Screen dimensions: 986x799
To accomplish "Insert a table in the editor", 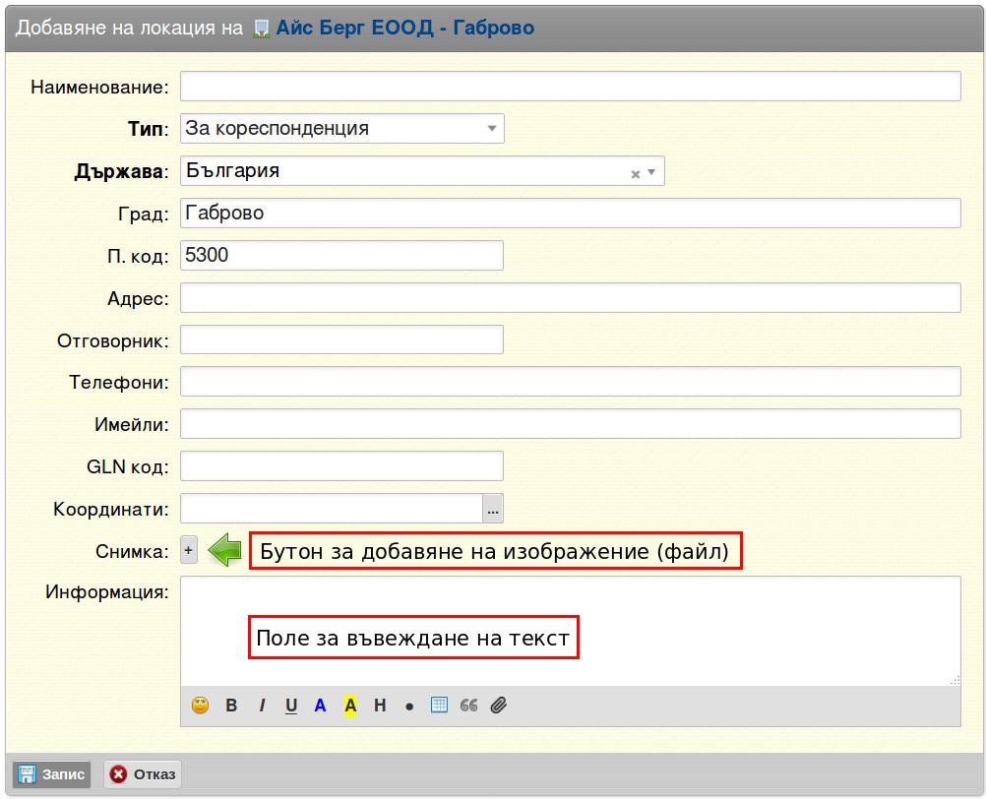I will click(439, 705).
